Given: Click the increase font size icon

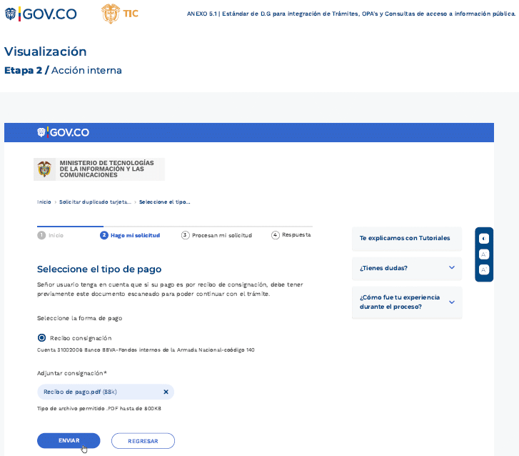Looking at the screenshot, I should point(484,269).
